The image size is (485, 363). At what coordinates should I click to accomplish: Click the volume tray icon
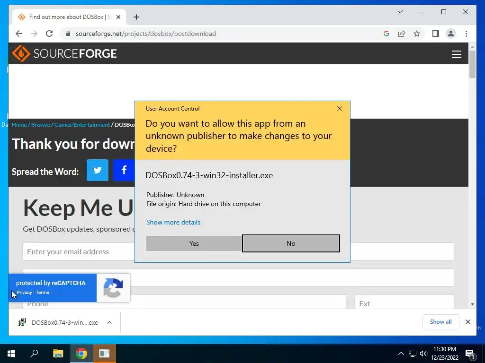423,354
